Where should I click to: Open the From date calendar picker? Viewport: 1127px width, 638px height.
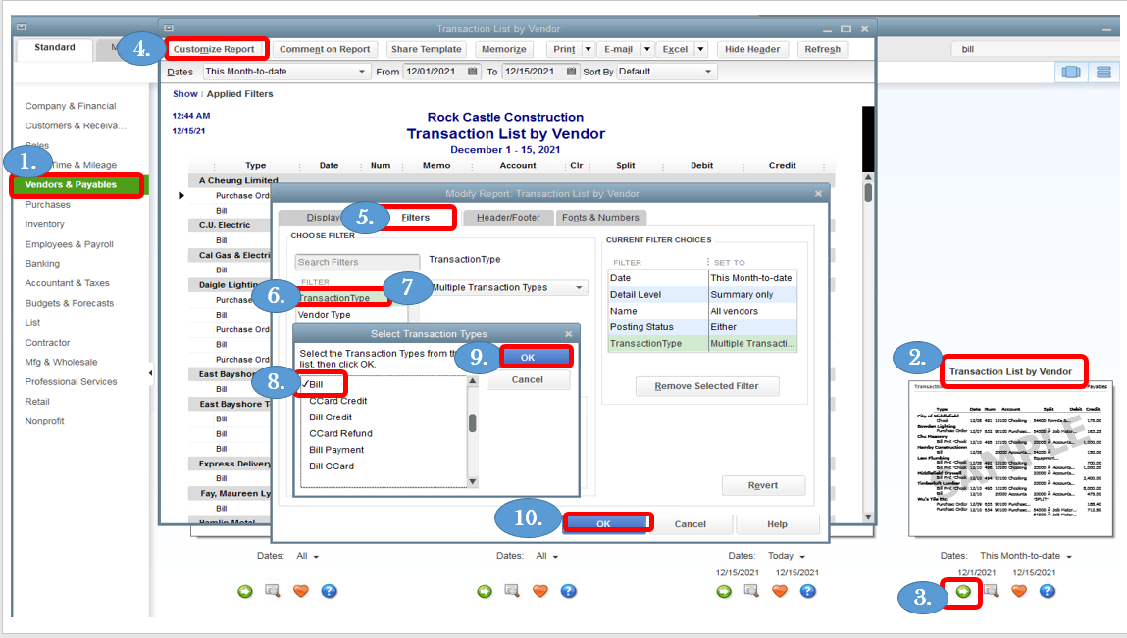[472, 72]
